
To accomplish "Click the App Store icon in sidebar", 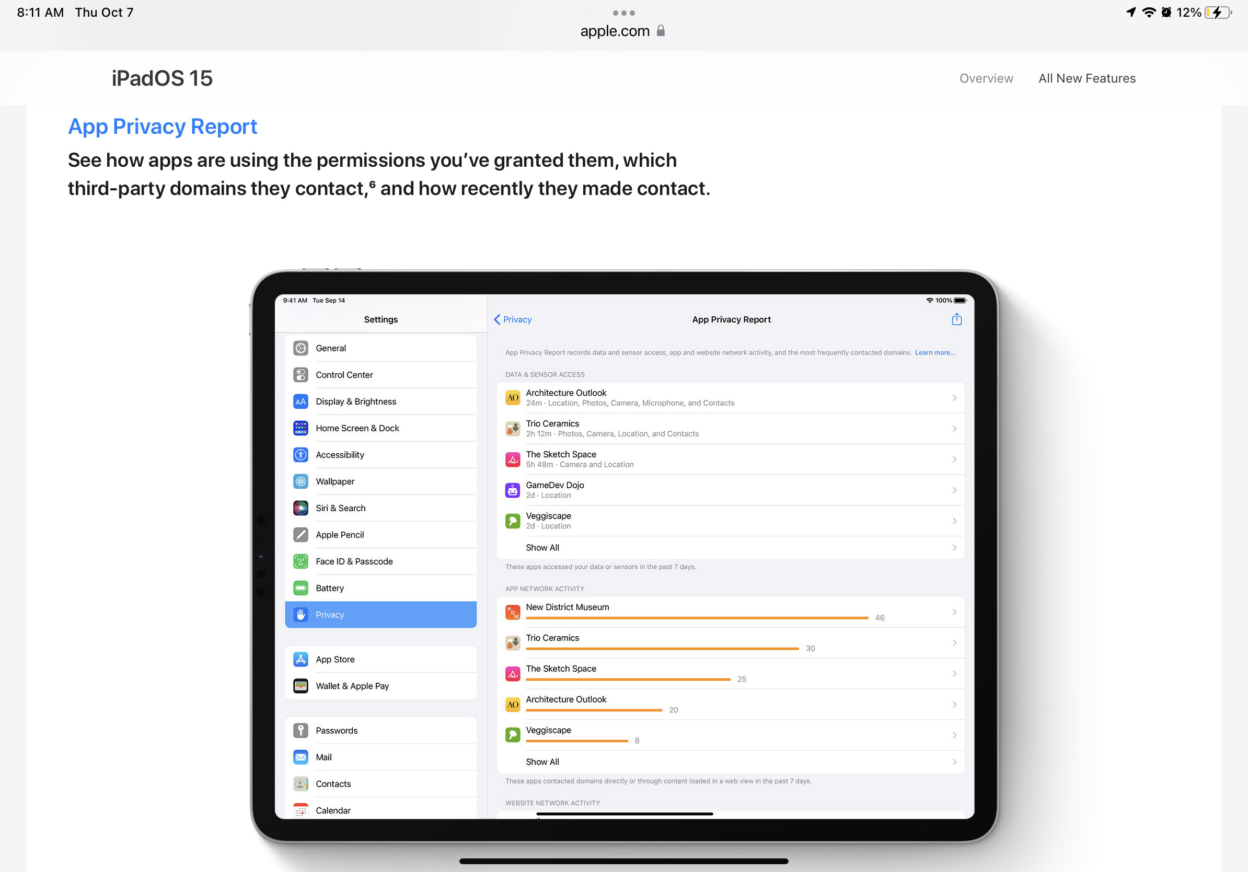I will point(301,659).
